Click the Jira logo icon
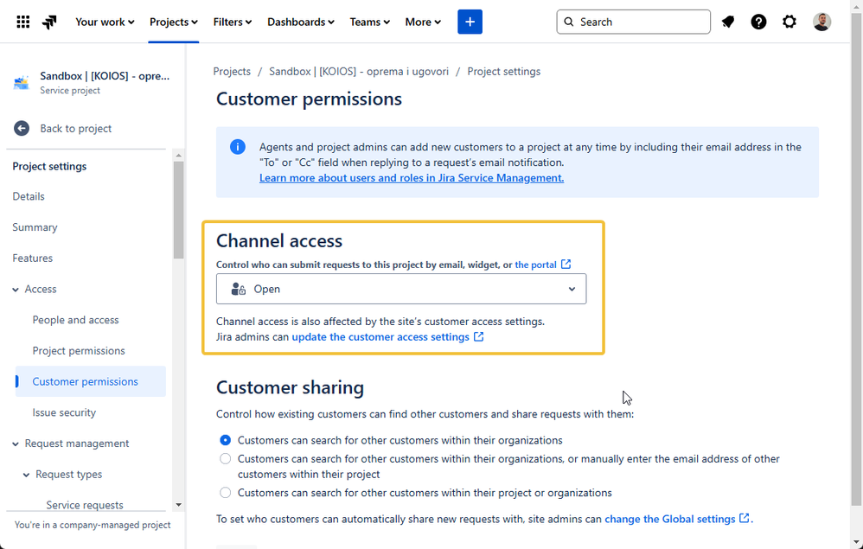The height and width of the screenshot is (549, 863). 49,22
